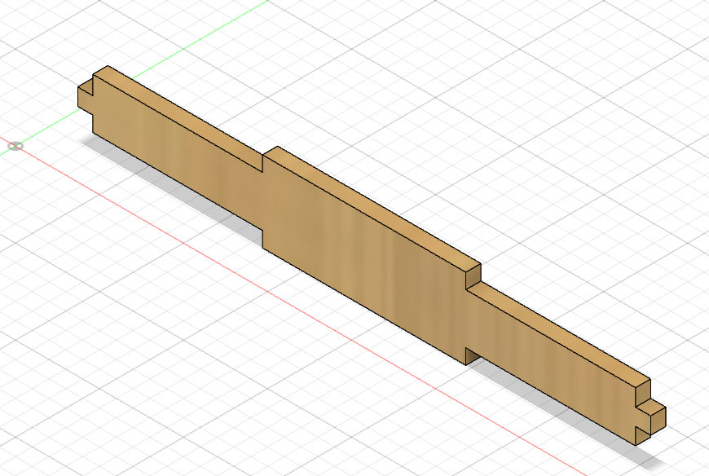This screenshot has height=476, width=709.
Task: Select the step end face of the middle section
Action: click(473, 276)
